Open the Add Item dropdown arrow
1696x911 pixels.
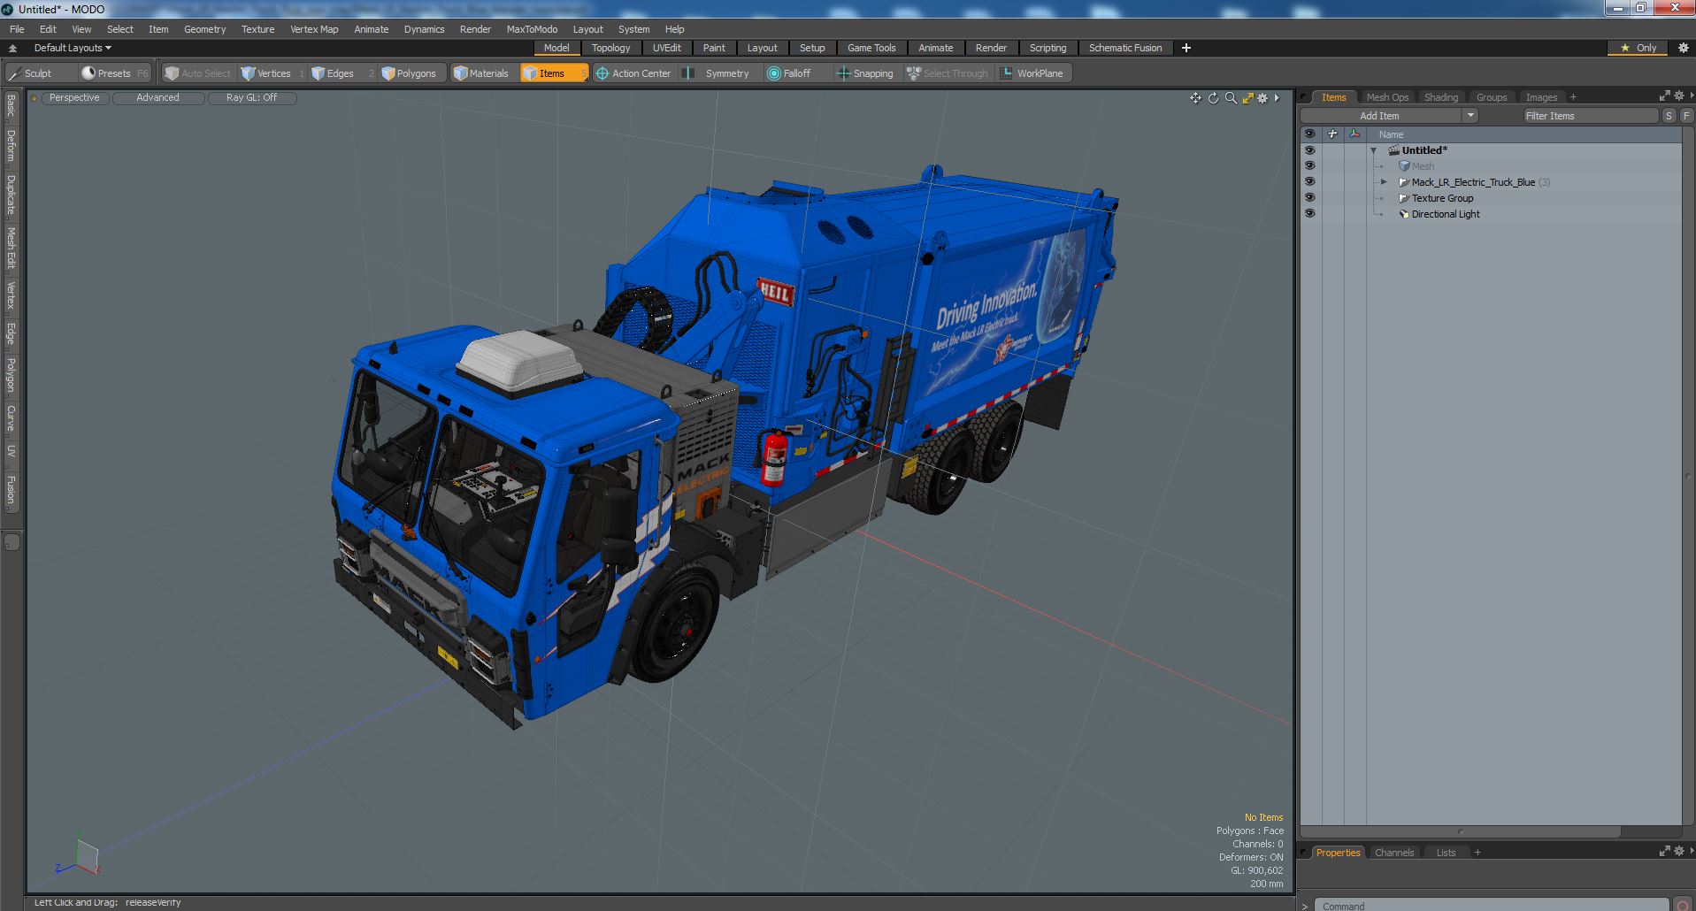tap(1470, 116)
